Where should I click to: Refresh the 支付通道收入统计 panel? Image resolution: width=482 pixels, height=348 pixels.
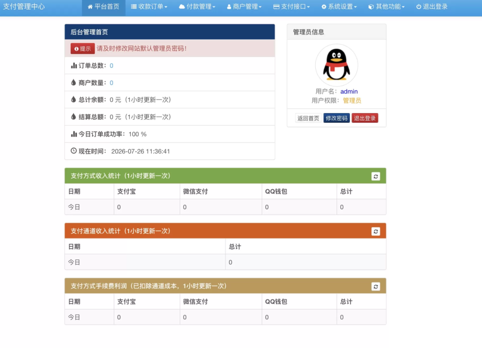point(376,231)
